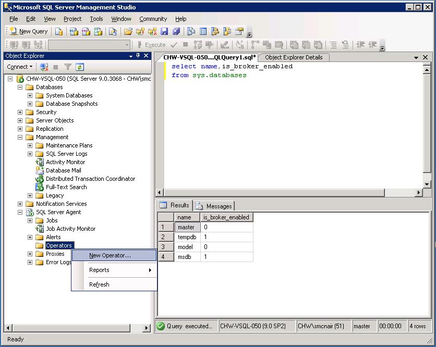Click the Parse checkmark icon
The image size is (436, 347).
click(x=174, y=45)
